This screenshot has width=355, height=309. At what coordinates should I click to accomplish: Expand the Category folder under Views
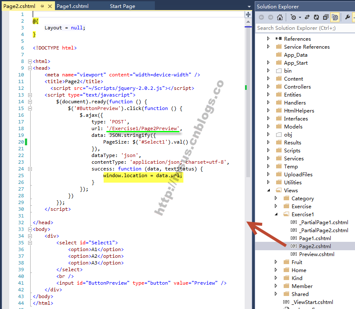coord(276,198)
